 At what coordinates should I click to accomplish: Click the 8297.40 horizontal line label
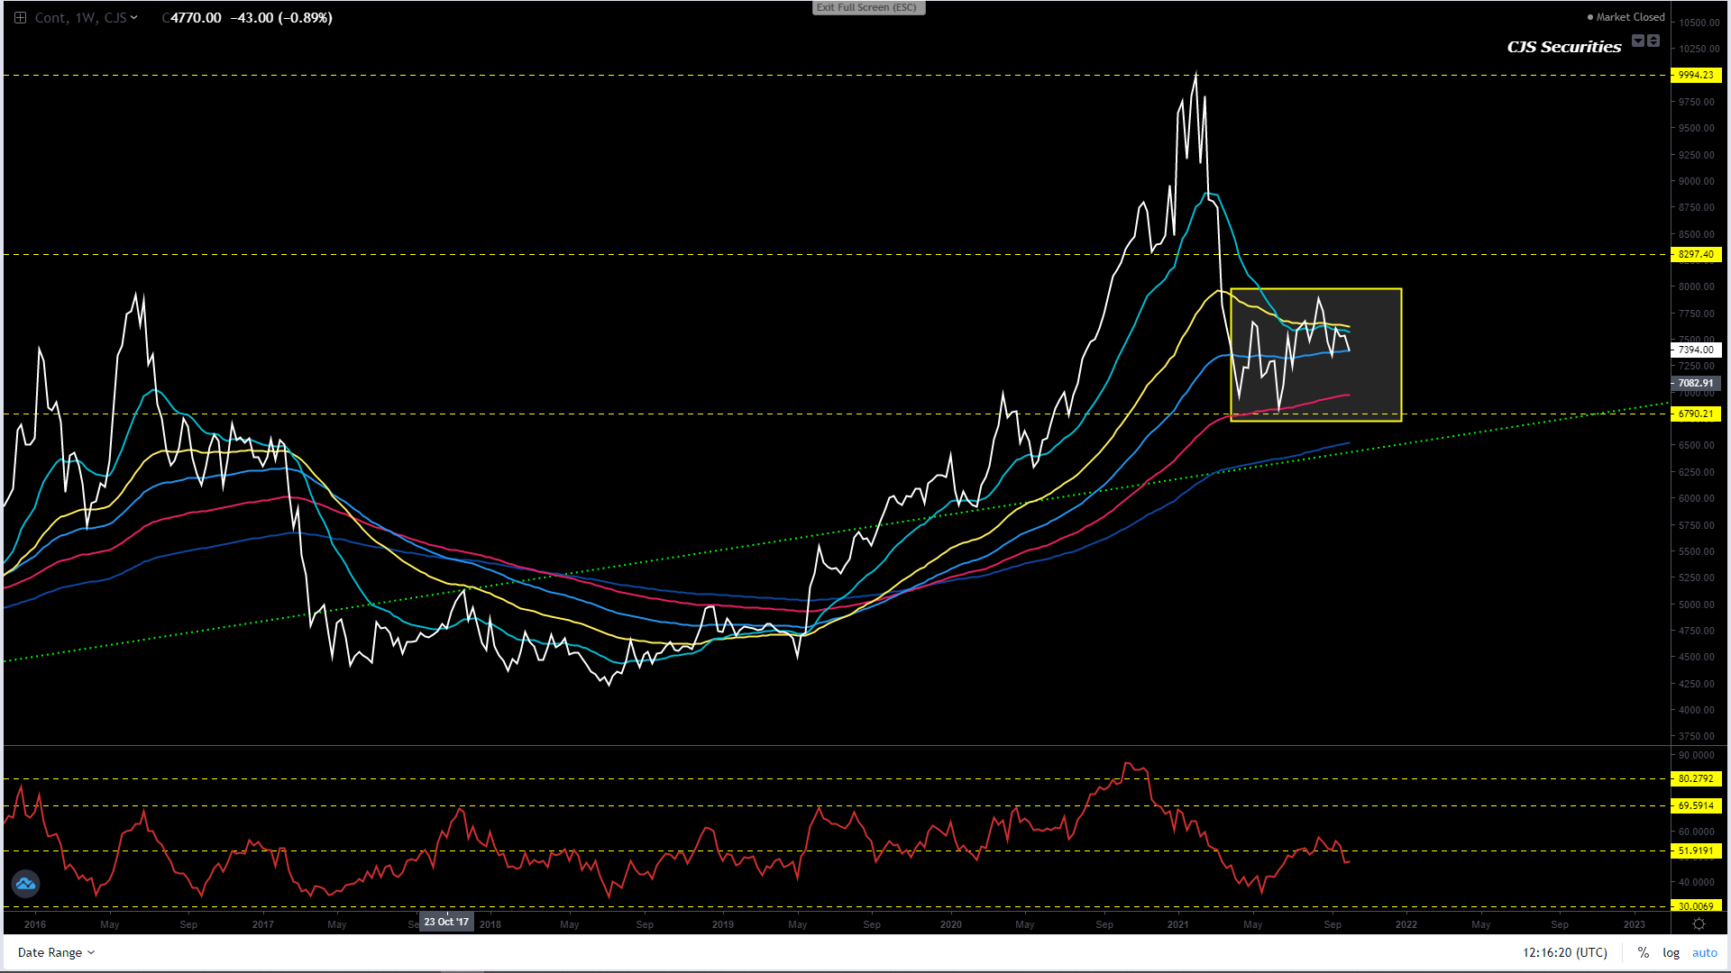pyautogui.click(x=1696, y=255)
